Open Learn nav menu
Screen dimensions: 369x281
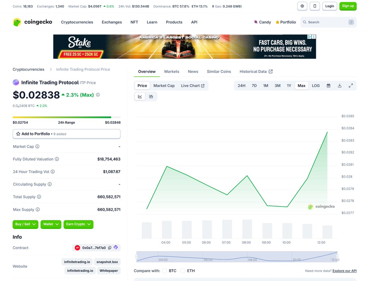[x=152, y=22]
